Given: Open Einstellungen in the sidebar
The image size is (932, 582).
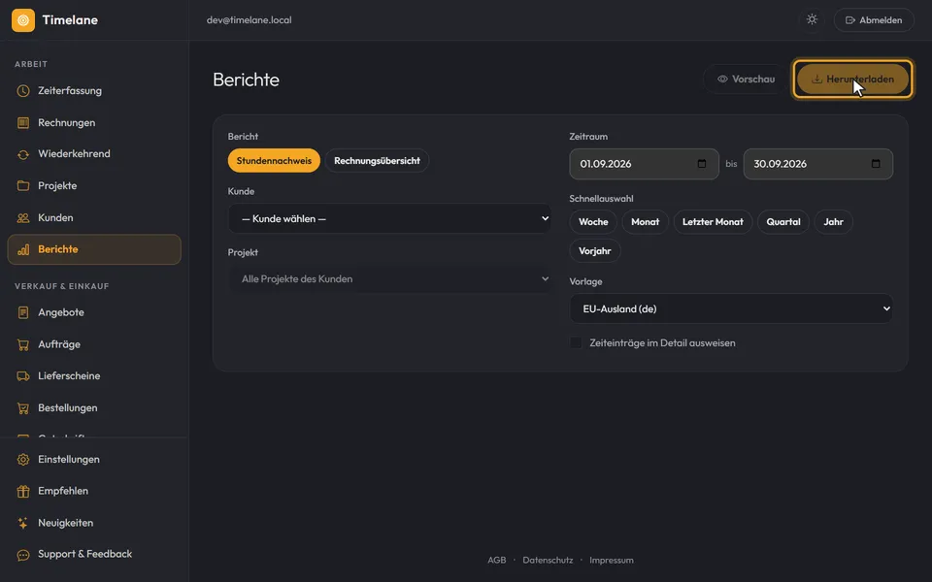Looking at the screenshot, I should tap(94, 460).
